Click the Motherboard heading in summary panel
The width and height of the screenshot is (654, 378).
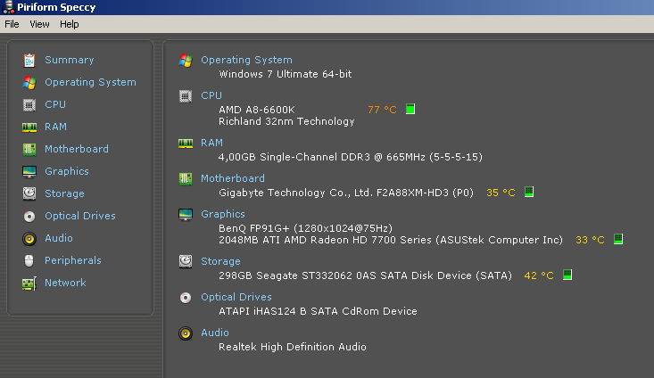[233, 178]
